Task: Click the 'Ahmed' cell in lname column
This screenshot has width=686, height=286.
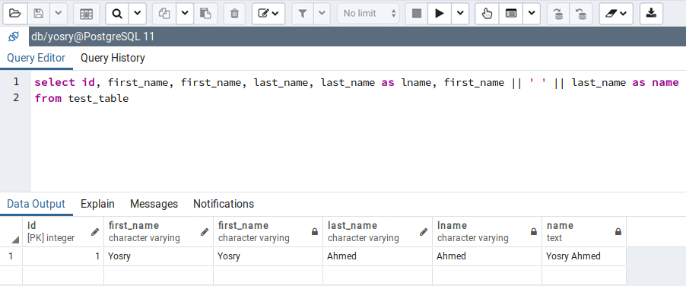Action: [x=487, y=256]
